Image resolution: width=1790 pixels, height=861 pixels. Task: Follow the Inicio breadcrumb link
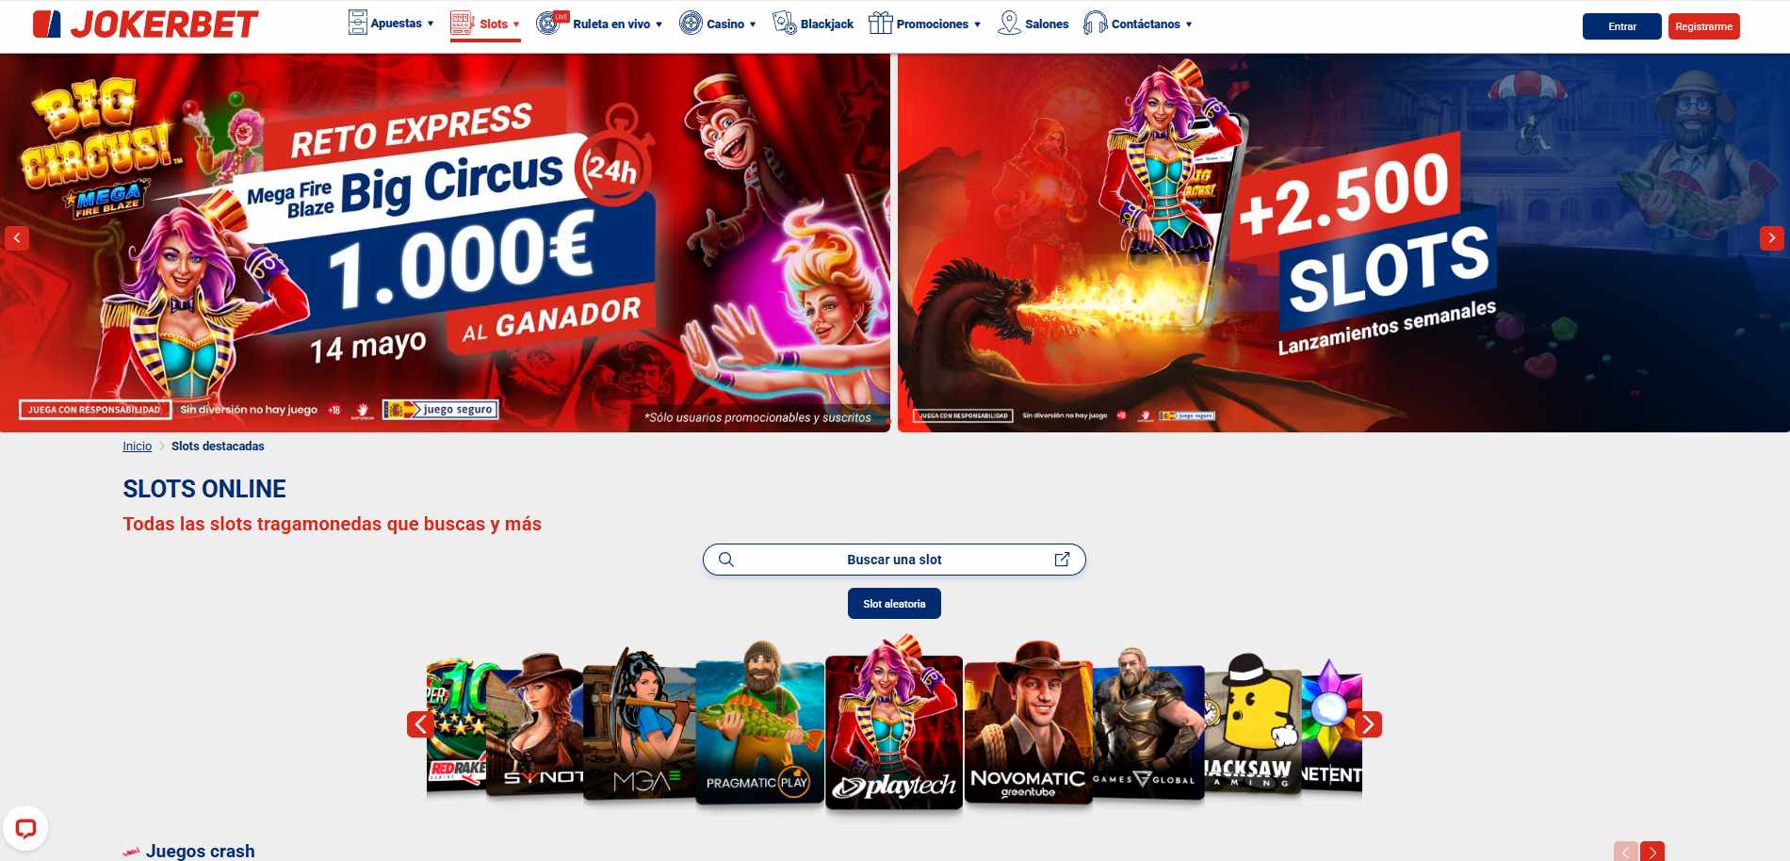(137, 447)
